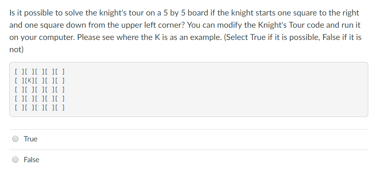The height and width of the screenshot is (174, 376).
Task: Click the [K] cell in the board
Action: point(29,81)
